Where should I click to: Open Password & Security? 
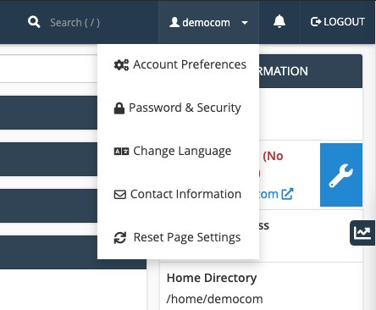[x=178, y=108]
